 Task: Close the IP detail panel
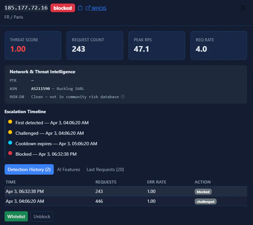click(x=243, y=8)
